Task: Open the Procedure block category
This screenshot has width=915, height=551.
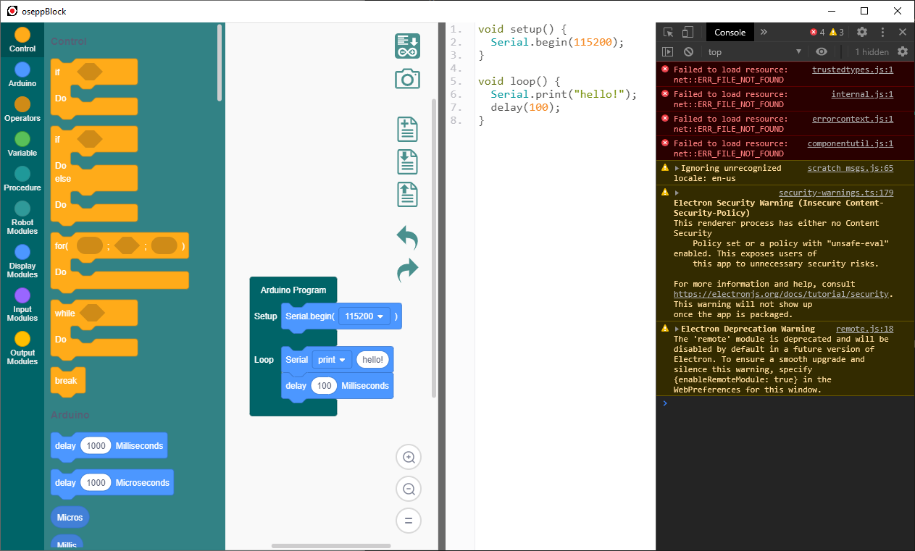Action: 22,180
